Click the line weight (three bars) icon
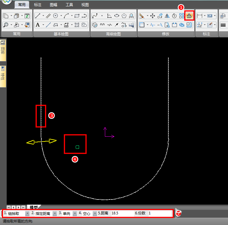This screenshot has width=228, height=225. (223, 25)
